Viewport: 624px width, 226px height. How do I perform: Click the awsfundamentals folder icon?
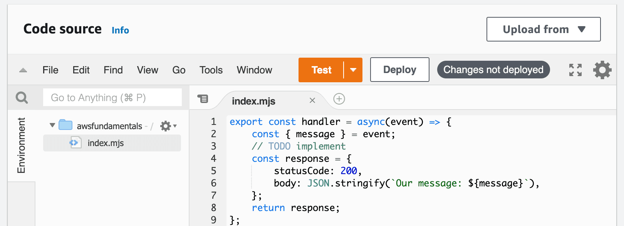point(65,125)
